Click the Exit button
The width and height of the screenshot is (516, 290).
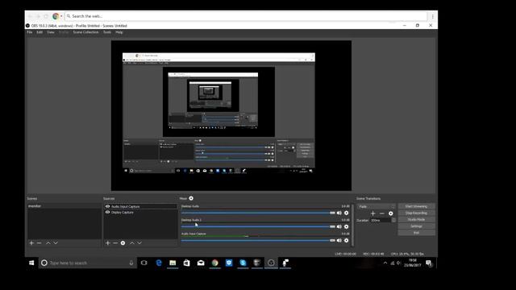pyautogui.click(x=416, y=233)
